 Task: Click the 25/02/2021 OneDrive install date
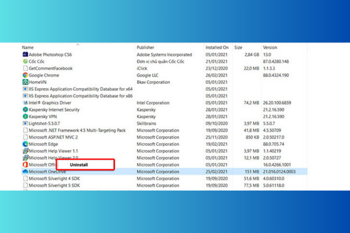click(216, 171)
